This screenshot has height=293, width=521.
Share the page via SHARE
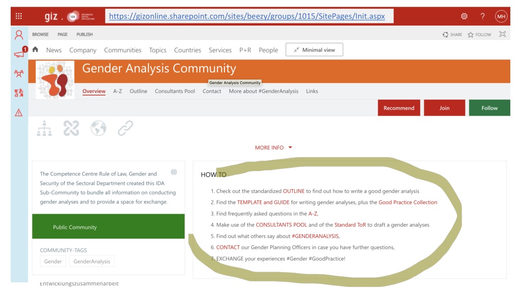[x=452, y=35]
